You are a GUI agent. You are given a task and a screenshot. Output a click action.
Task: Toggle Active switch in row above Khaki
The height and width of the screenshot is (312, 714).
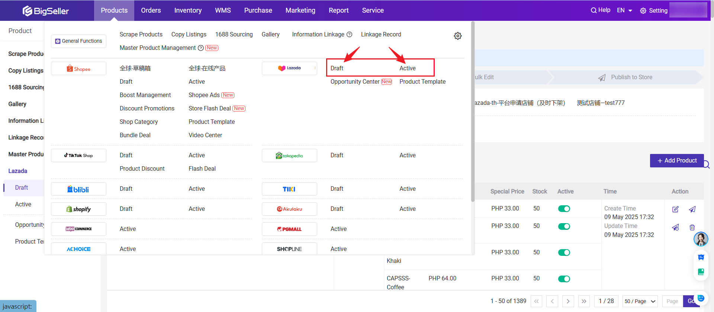pos(564,253)
